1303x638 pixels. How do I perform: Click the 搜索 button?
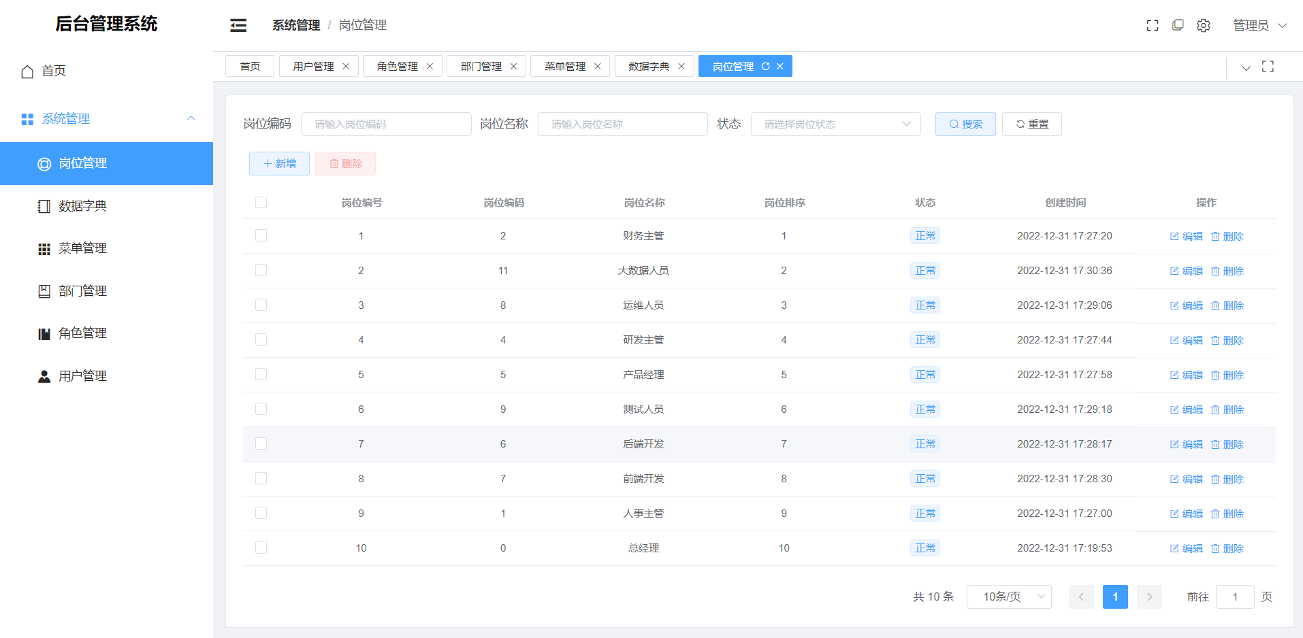965,124
